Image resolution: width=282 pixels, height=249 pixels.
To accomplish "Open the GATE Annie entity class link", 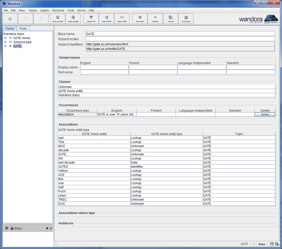I will [x=71, y=91].
